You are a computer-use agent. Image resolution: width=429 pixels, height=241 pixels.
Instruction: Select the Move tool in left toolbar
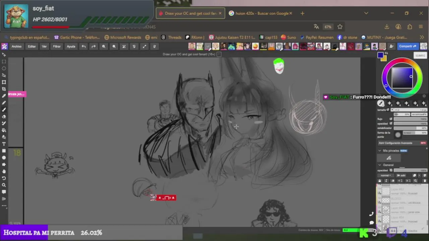[4, 55]
